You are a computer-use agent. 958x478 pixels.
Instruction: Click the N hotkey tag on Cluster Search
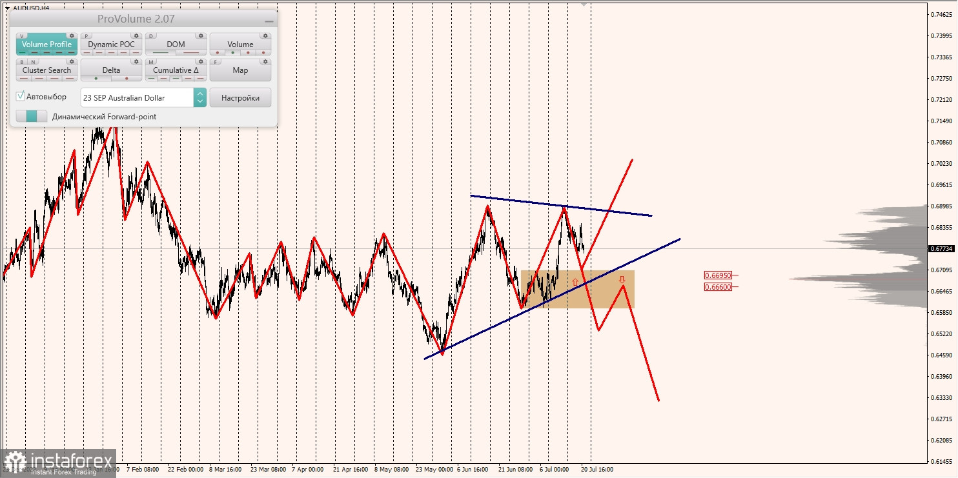point(33,62)
